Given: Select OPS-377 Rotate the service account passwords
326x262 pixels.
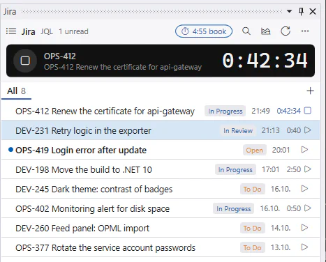Looking at the screenshot, I should (161, 247).
